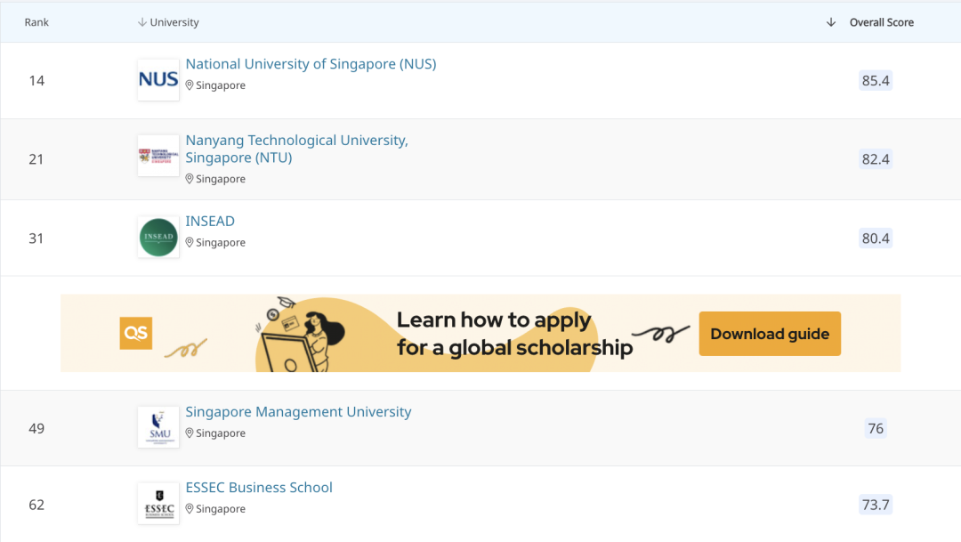The width and height of the screenshot is (961, 542).
Task: Click the NTU university logo
Action: click(158, 156)
